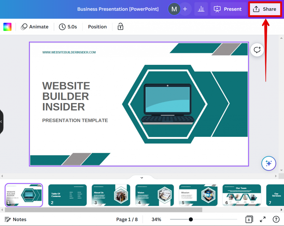Click the Present button
This screenshot has width=284, height=226.
[x=229, y=9]
